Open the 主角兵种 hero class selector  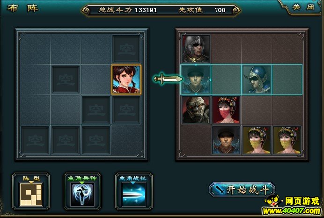pyautogui.click(x=82, y=191)
